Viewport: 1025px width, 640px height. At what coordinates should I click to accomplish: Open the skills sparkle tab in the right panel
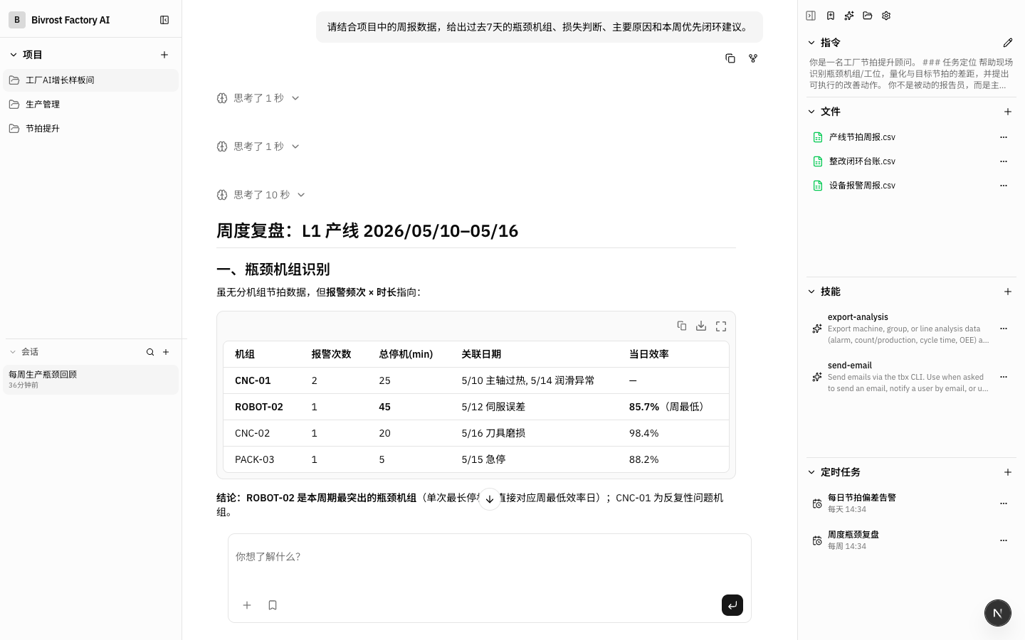(849, 16)
